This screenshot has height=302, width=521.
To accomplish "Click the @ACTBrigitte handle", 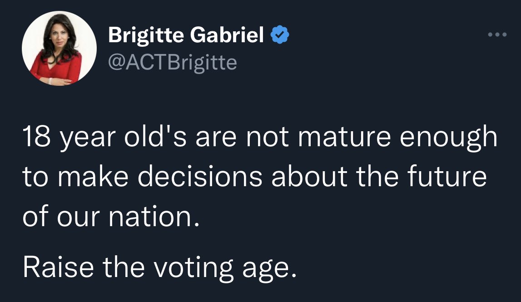I will (x=172, y=62).
